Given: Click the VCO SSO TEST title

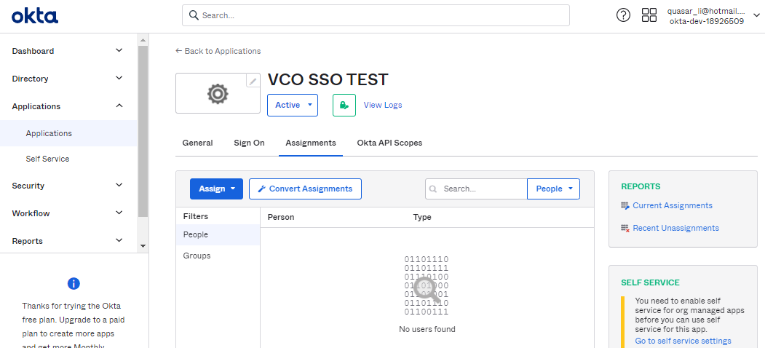Looking at the screenshot, I should coord(328,79).
